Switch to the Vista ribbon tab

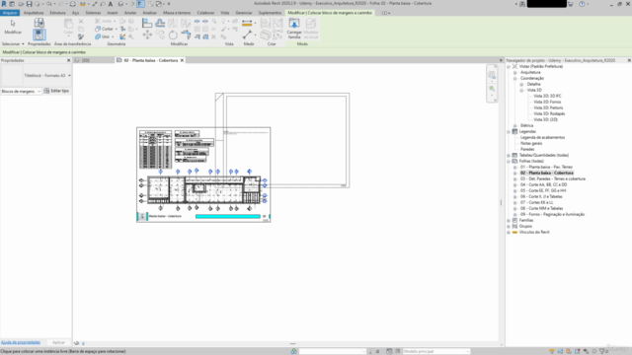click(x=225, y=13)
